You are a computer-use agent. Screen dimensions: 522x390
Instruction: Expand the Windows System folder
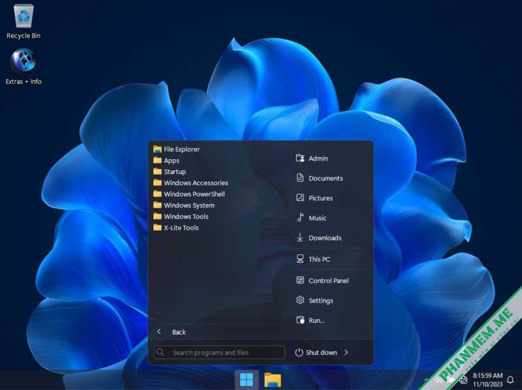click(x=184, y=205)
